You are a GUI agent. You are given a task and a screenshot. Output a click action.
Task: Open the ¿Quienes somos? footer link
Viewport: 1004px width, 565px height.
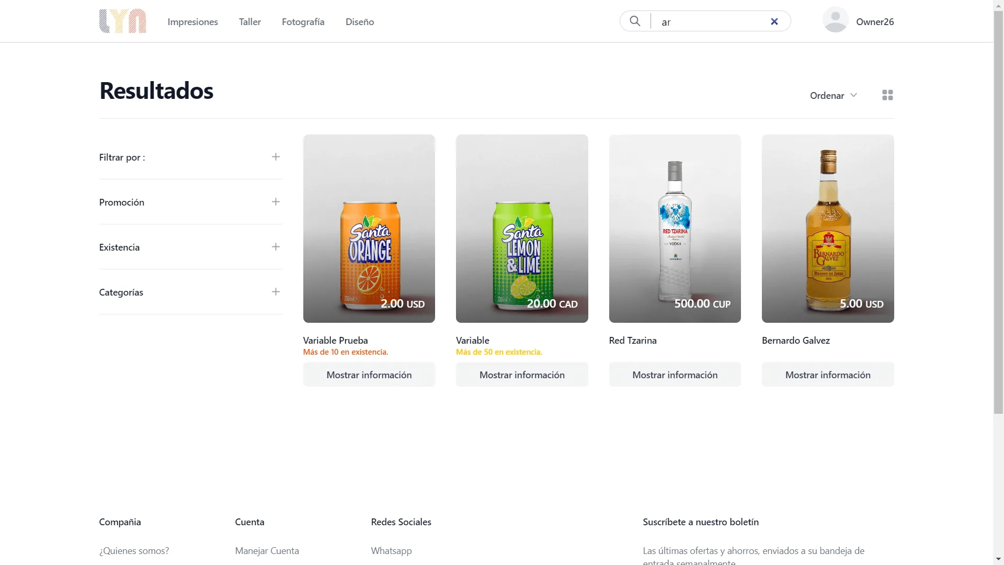(134, 550)
